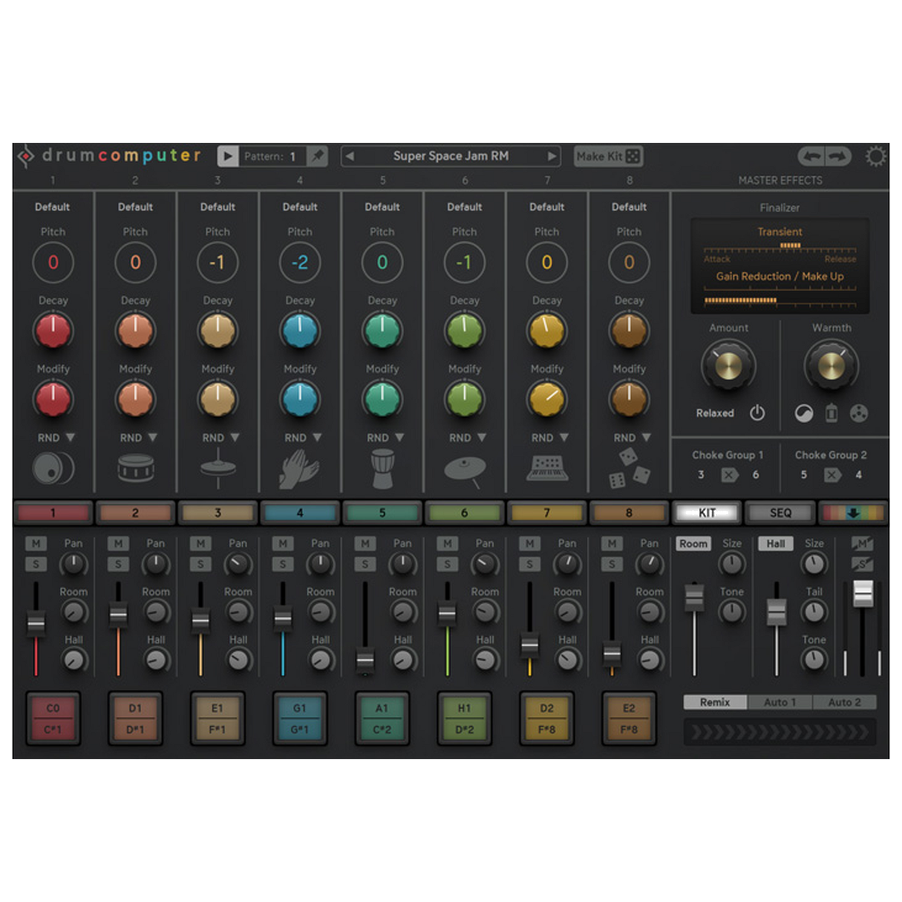Click the Choke Group 1 clear icon
Screen dimensions: 902x902
(x=729, y=475)
